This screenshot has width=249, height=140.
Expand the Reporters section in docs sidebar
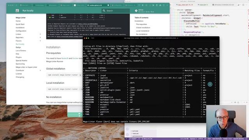tap(40, 37)
